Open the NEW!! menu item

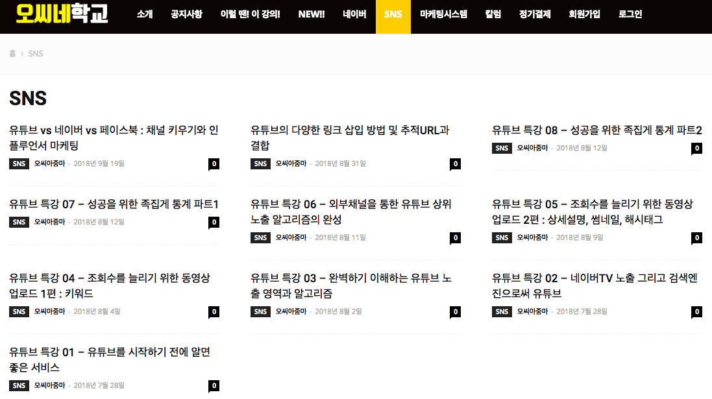click(x=312, y=14)
